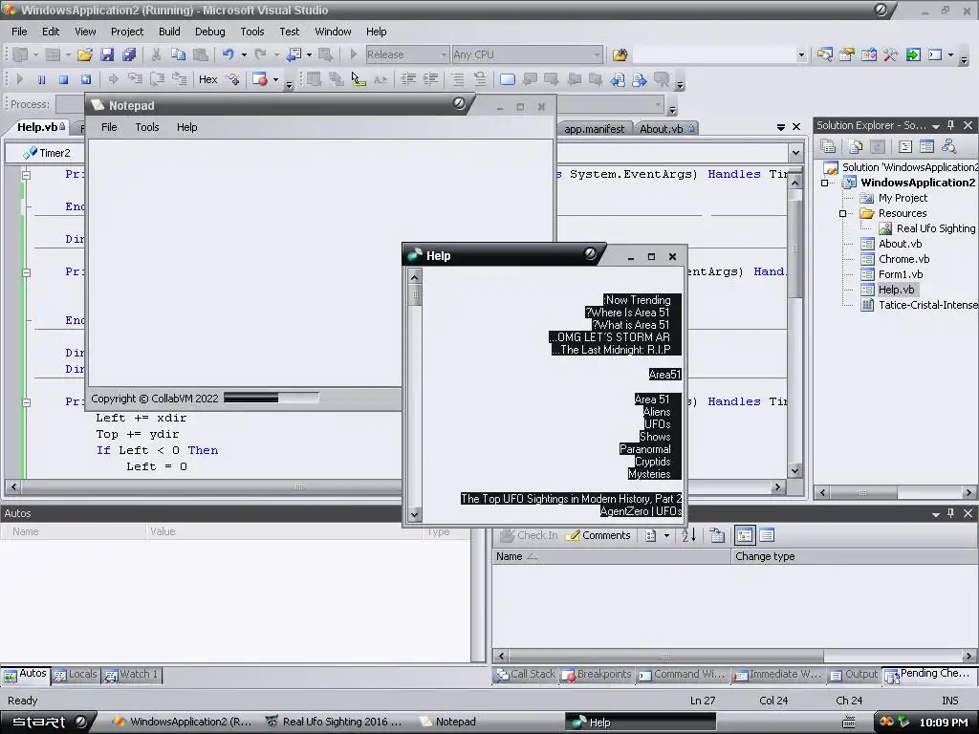Toggle auto-hide pin on bottom panel
This screenshot has width=979, height=734.
coord(951,513)
